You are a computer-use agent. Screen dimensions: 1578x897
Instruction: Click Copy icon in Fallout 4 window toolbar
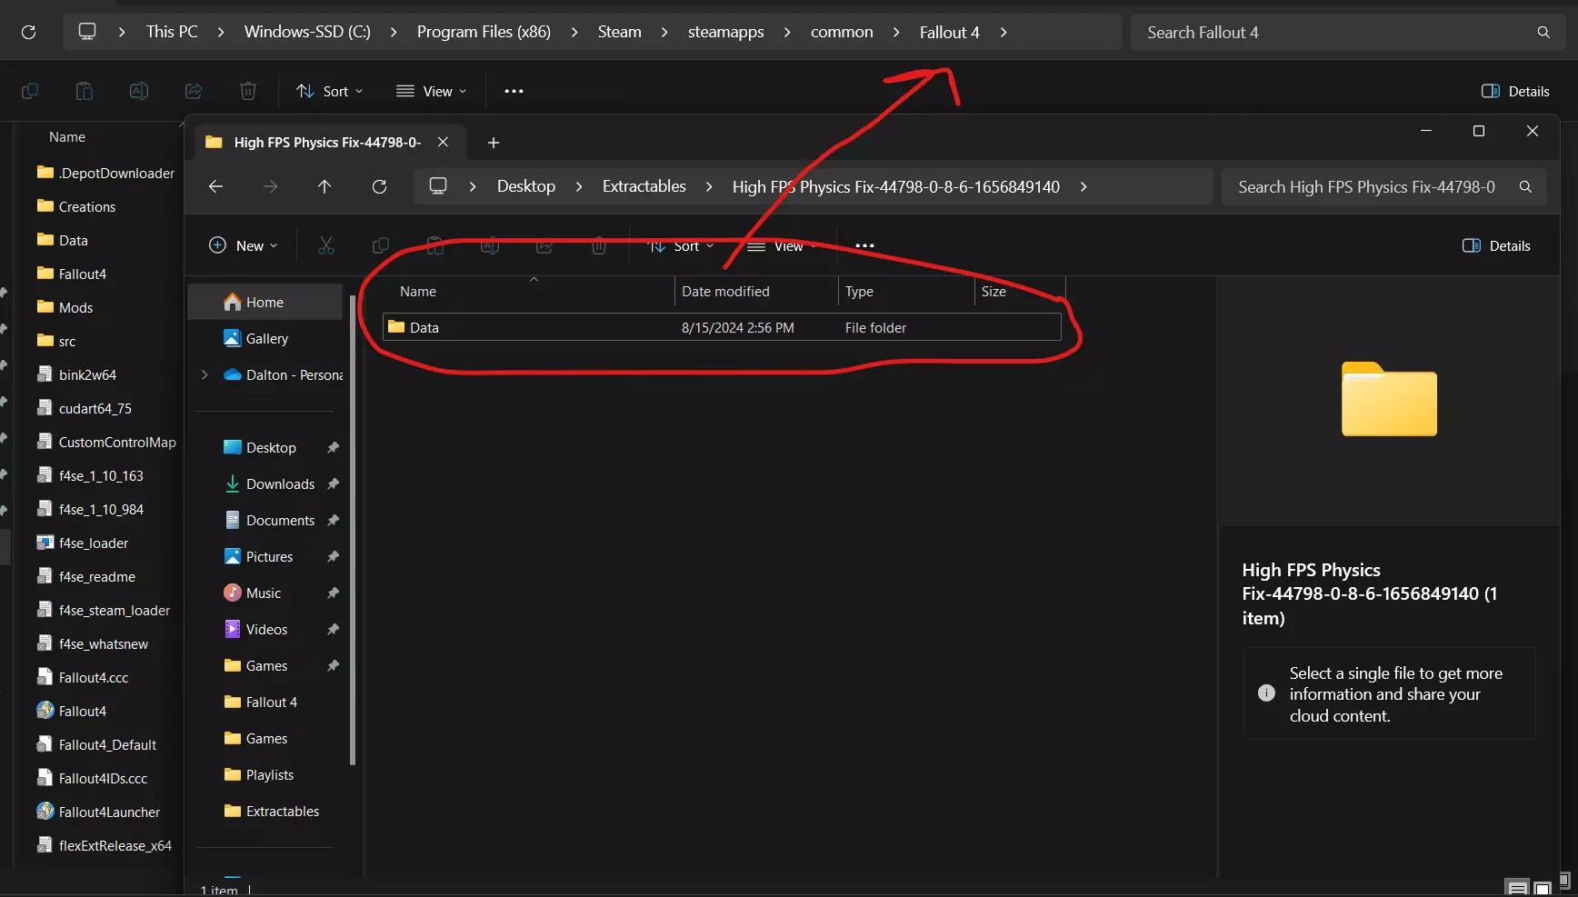[x=30, y=91]
